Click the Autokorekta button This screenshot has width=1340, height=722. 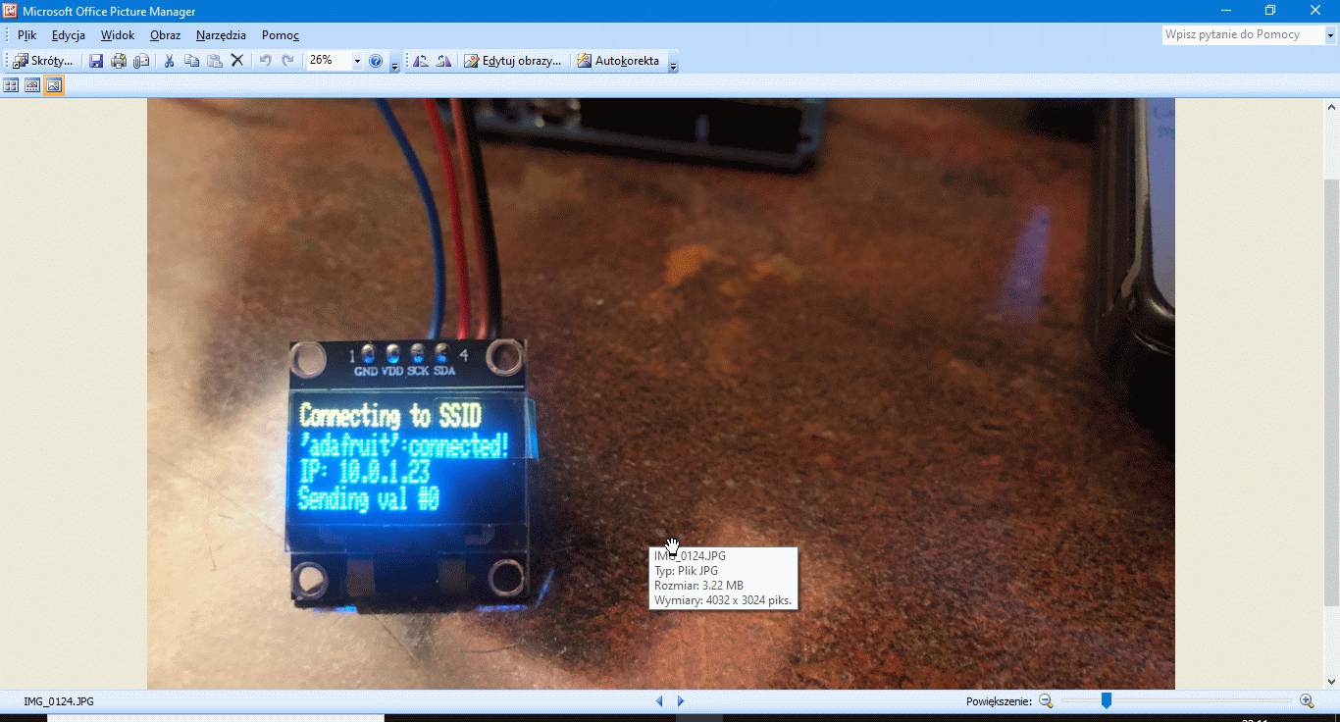click(618, 61)
